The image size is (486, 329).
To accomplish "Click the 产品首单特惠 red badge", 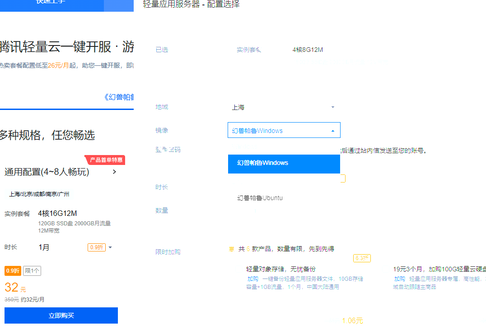I will pos(106,160).
